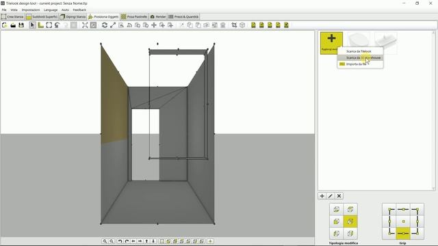Click rotate view clockwise arrow
The image size is (438, 246).
[127, 241]
